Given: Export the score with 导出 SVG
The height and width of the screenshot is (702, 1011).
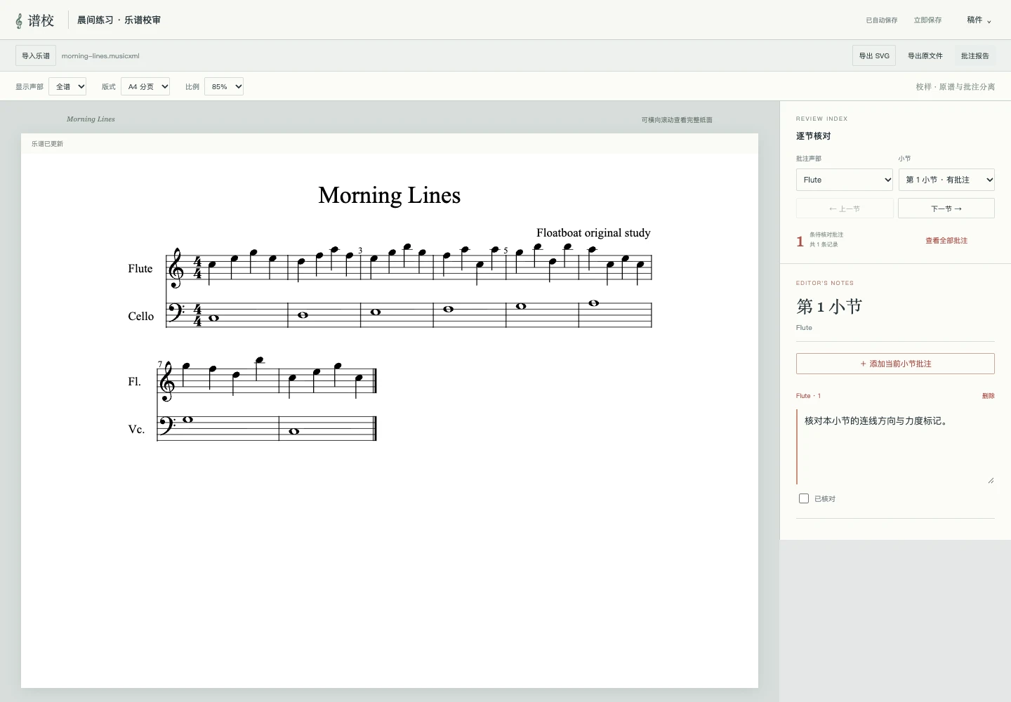Looking at the screenshot, I should [x=874, y=55].
